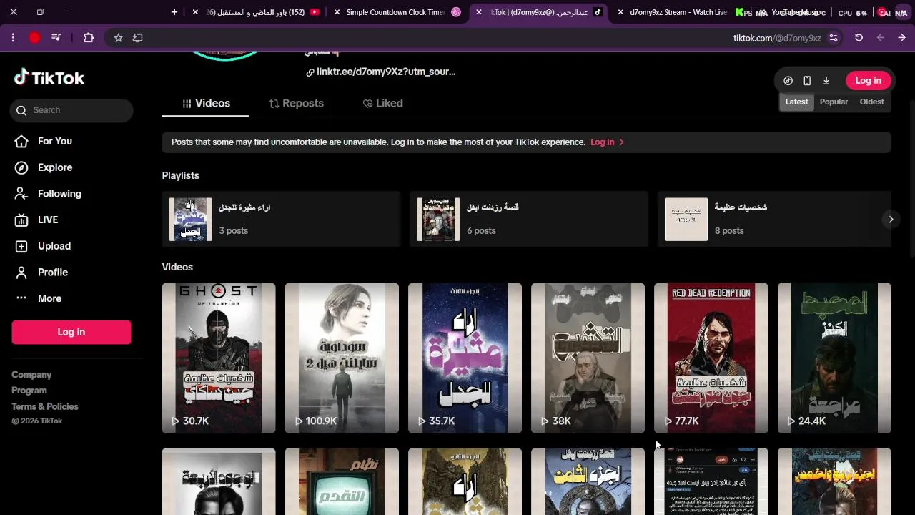Open the Red Dead Redemption video thumbnail
Viewport: 915px width, 515px height.
tap(711, 358)
